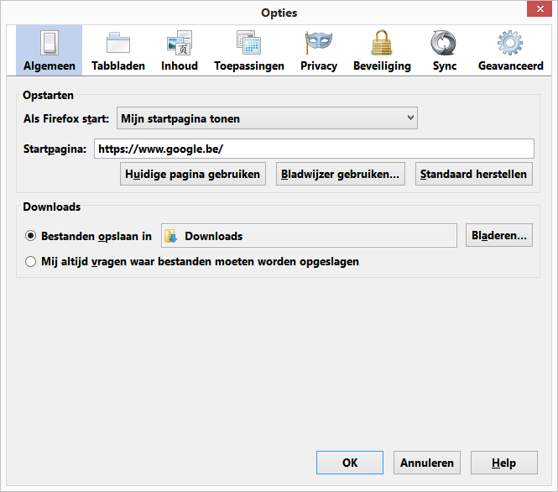Click the Downloads folder path field
558x492 pixels.
click(x=309, y=236)
